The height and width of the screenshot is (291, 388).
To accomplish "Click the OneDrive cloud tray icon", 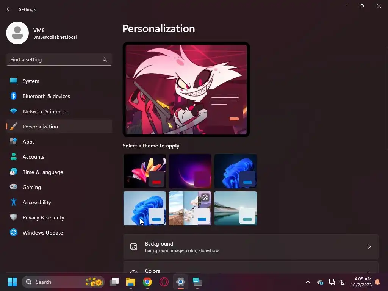I will coord(320,282).
